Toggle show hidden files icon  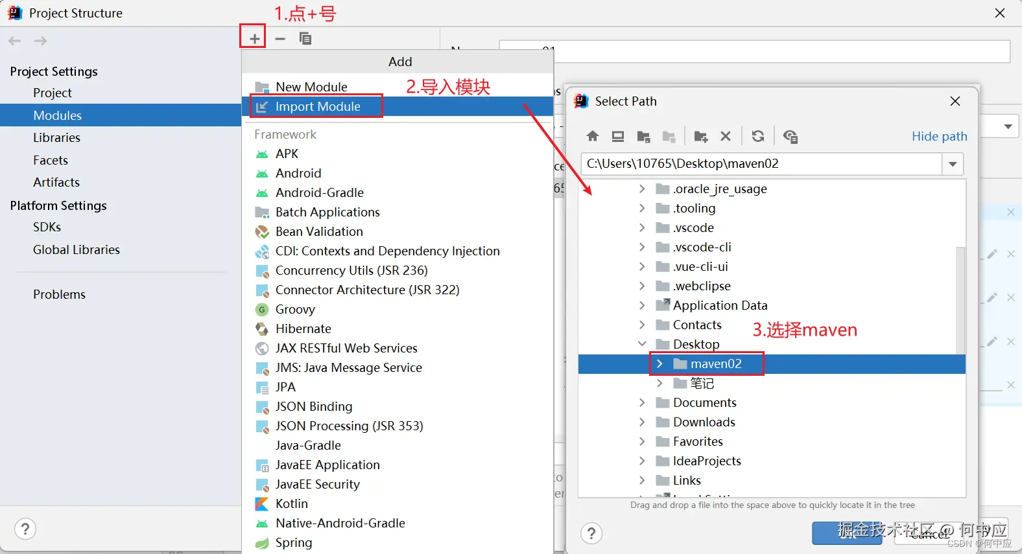coord(790,136)
